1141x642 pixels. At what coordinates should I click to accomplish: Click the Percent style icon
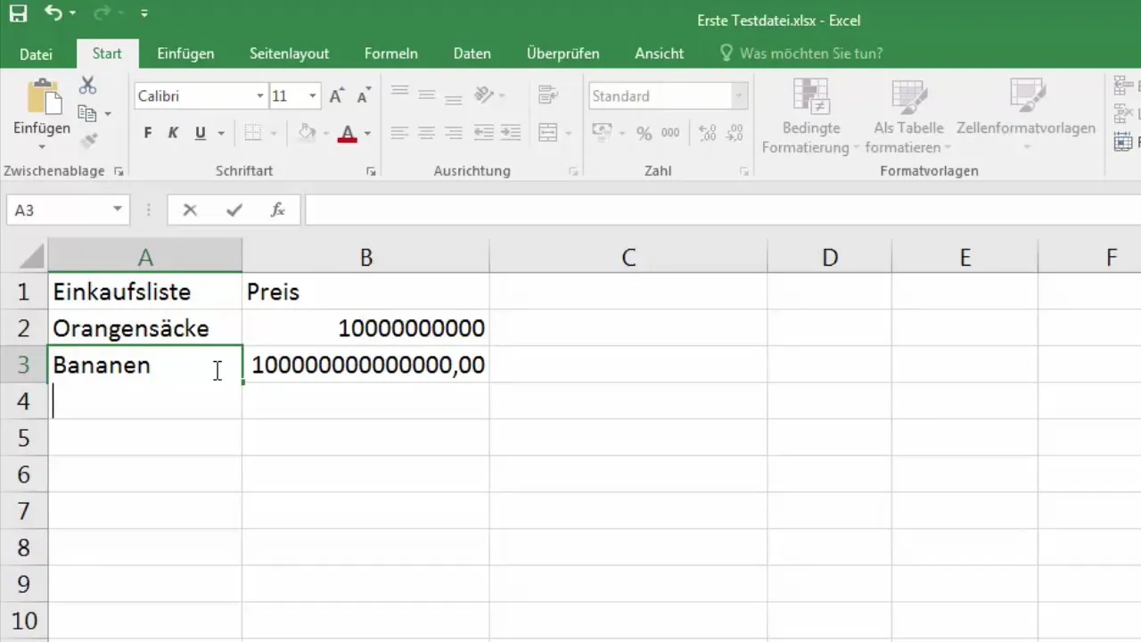(644, 133)
